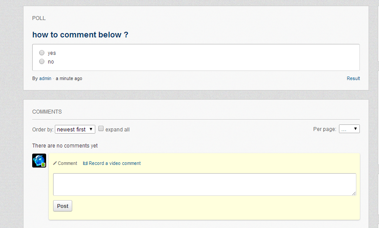Open the user avatar image
Viewport: 379px width, 228px height.
[39, 160]
